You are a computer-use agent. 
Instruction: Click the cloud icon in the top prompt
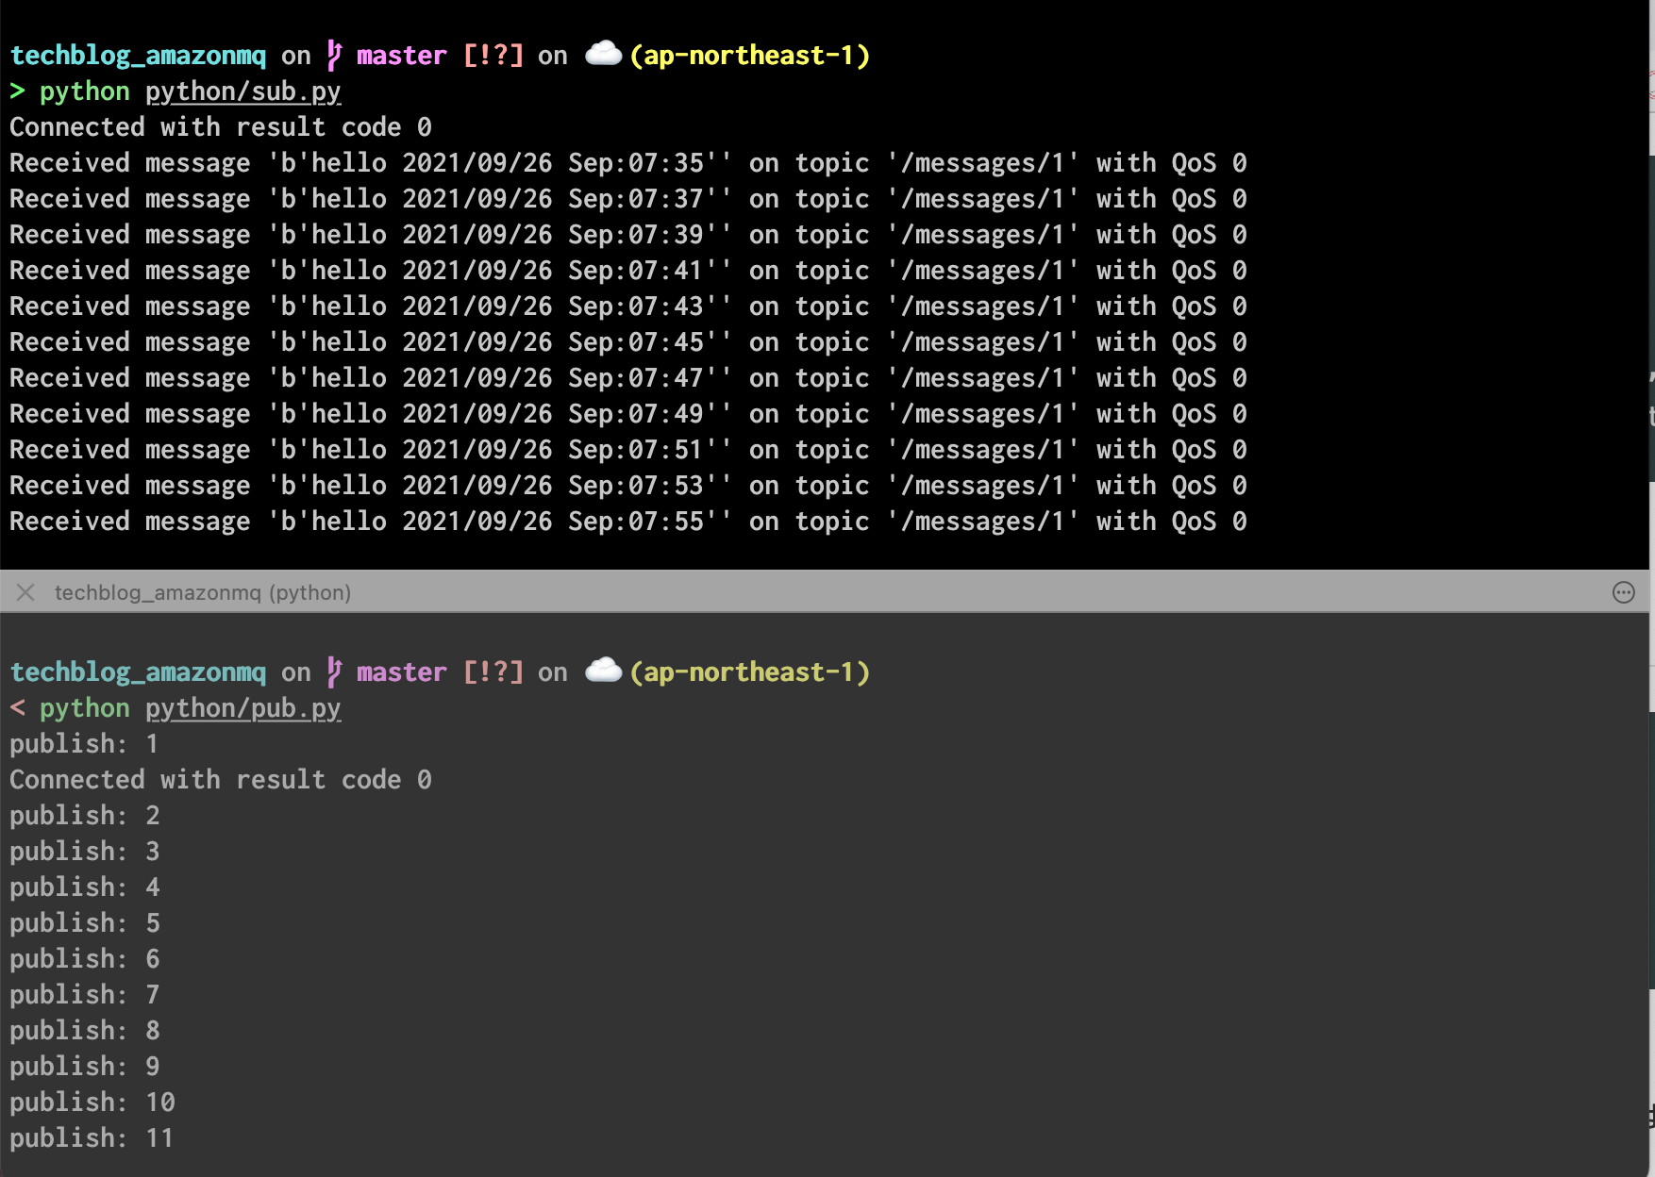coord(603,55)
